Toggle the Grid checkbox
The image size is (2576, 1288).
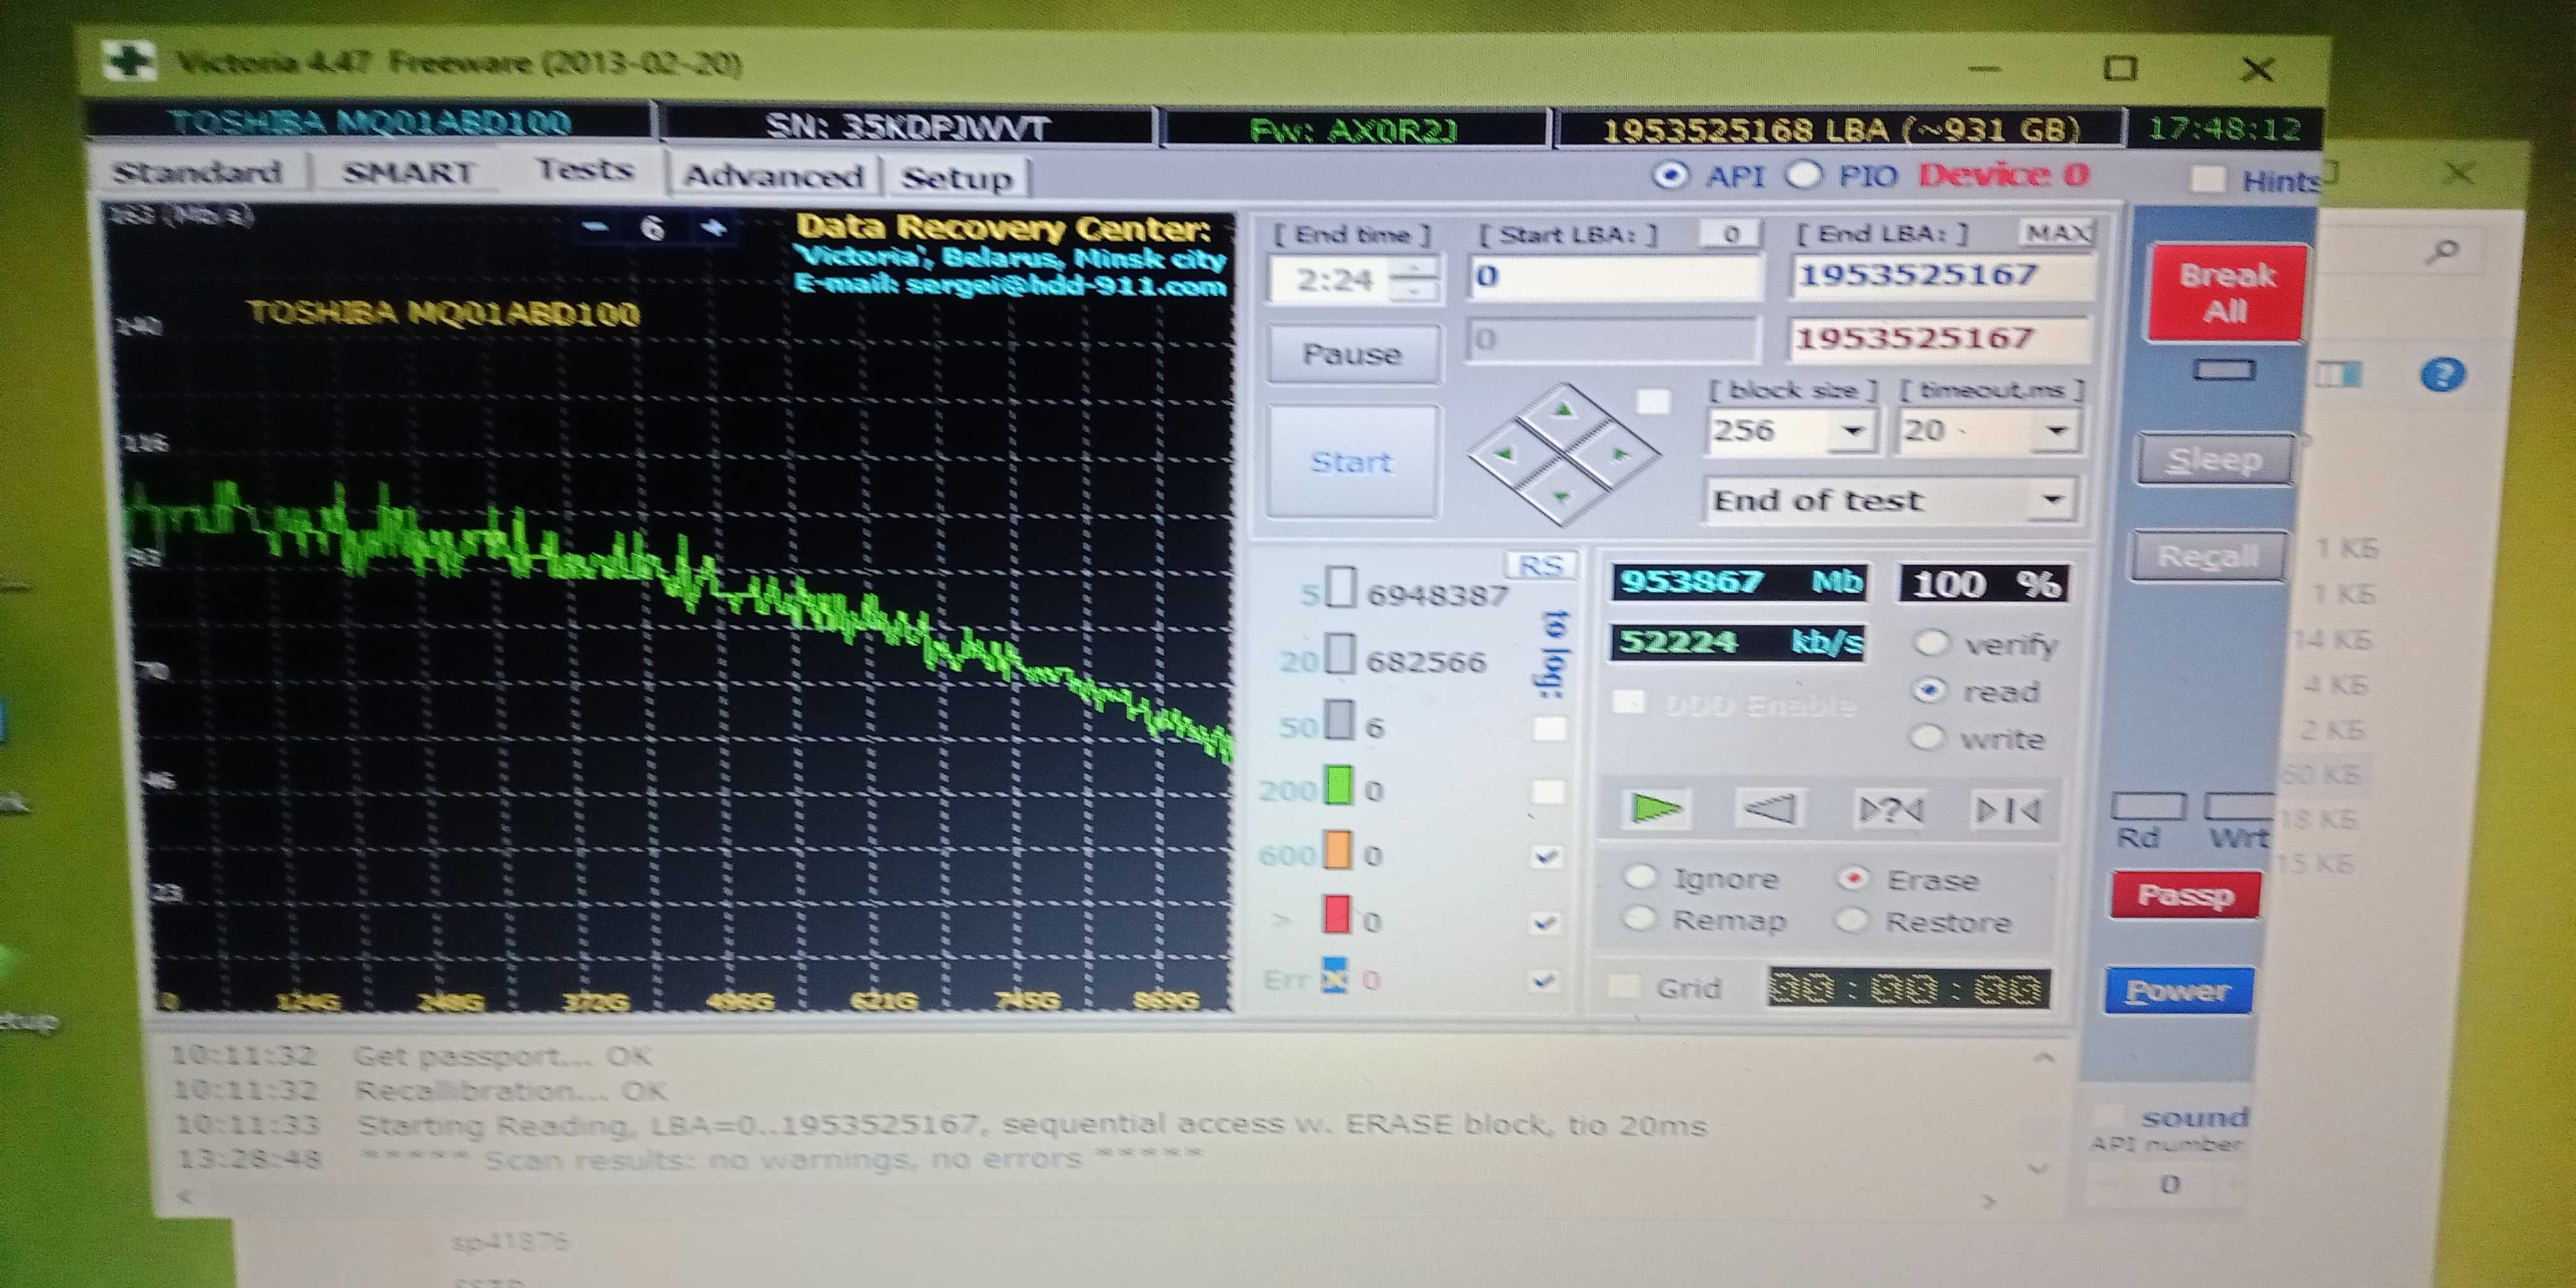point(1622,987)
